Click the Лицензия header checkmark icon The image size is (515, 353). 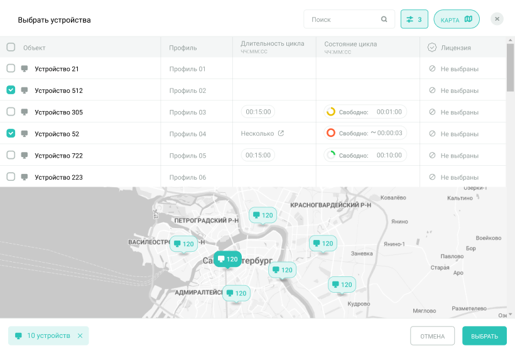(x=432, y=48)
